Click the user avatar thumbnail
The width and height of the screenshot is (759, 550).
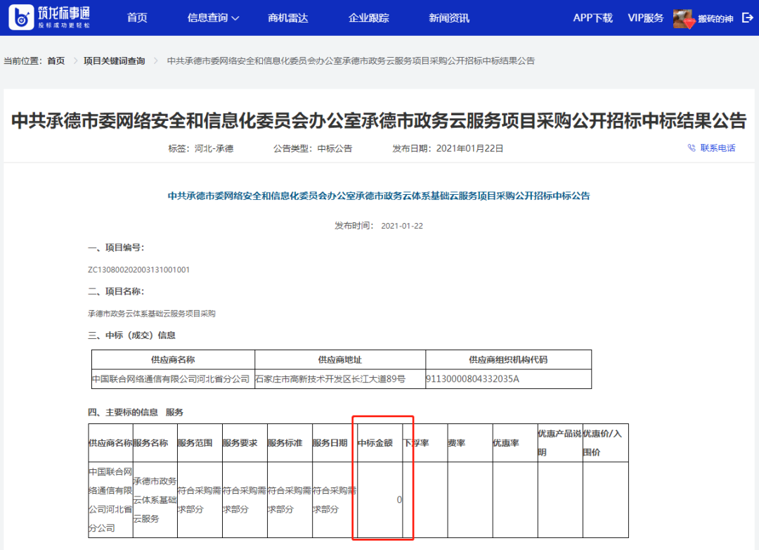coord(683,18)
